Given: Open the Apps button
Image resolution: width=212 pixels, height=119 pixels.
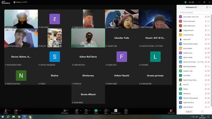Looking at the screenshot, I should [106, 111].
